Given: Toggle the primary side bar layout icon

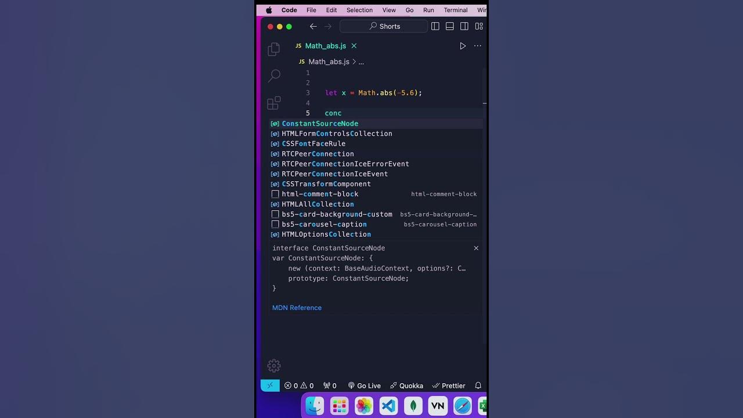Looking at the screenshot, I should click(x=435, y=26).
